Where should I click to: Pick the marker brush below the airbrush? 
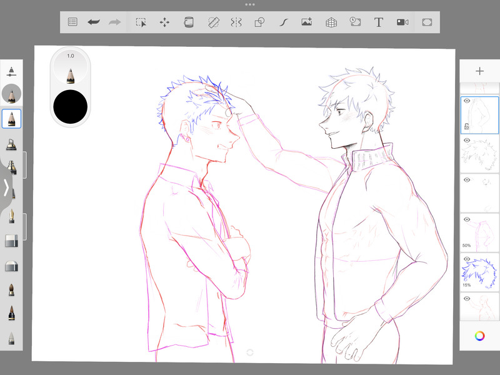12,167
